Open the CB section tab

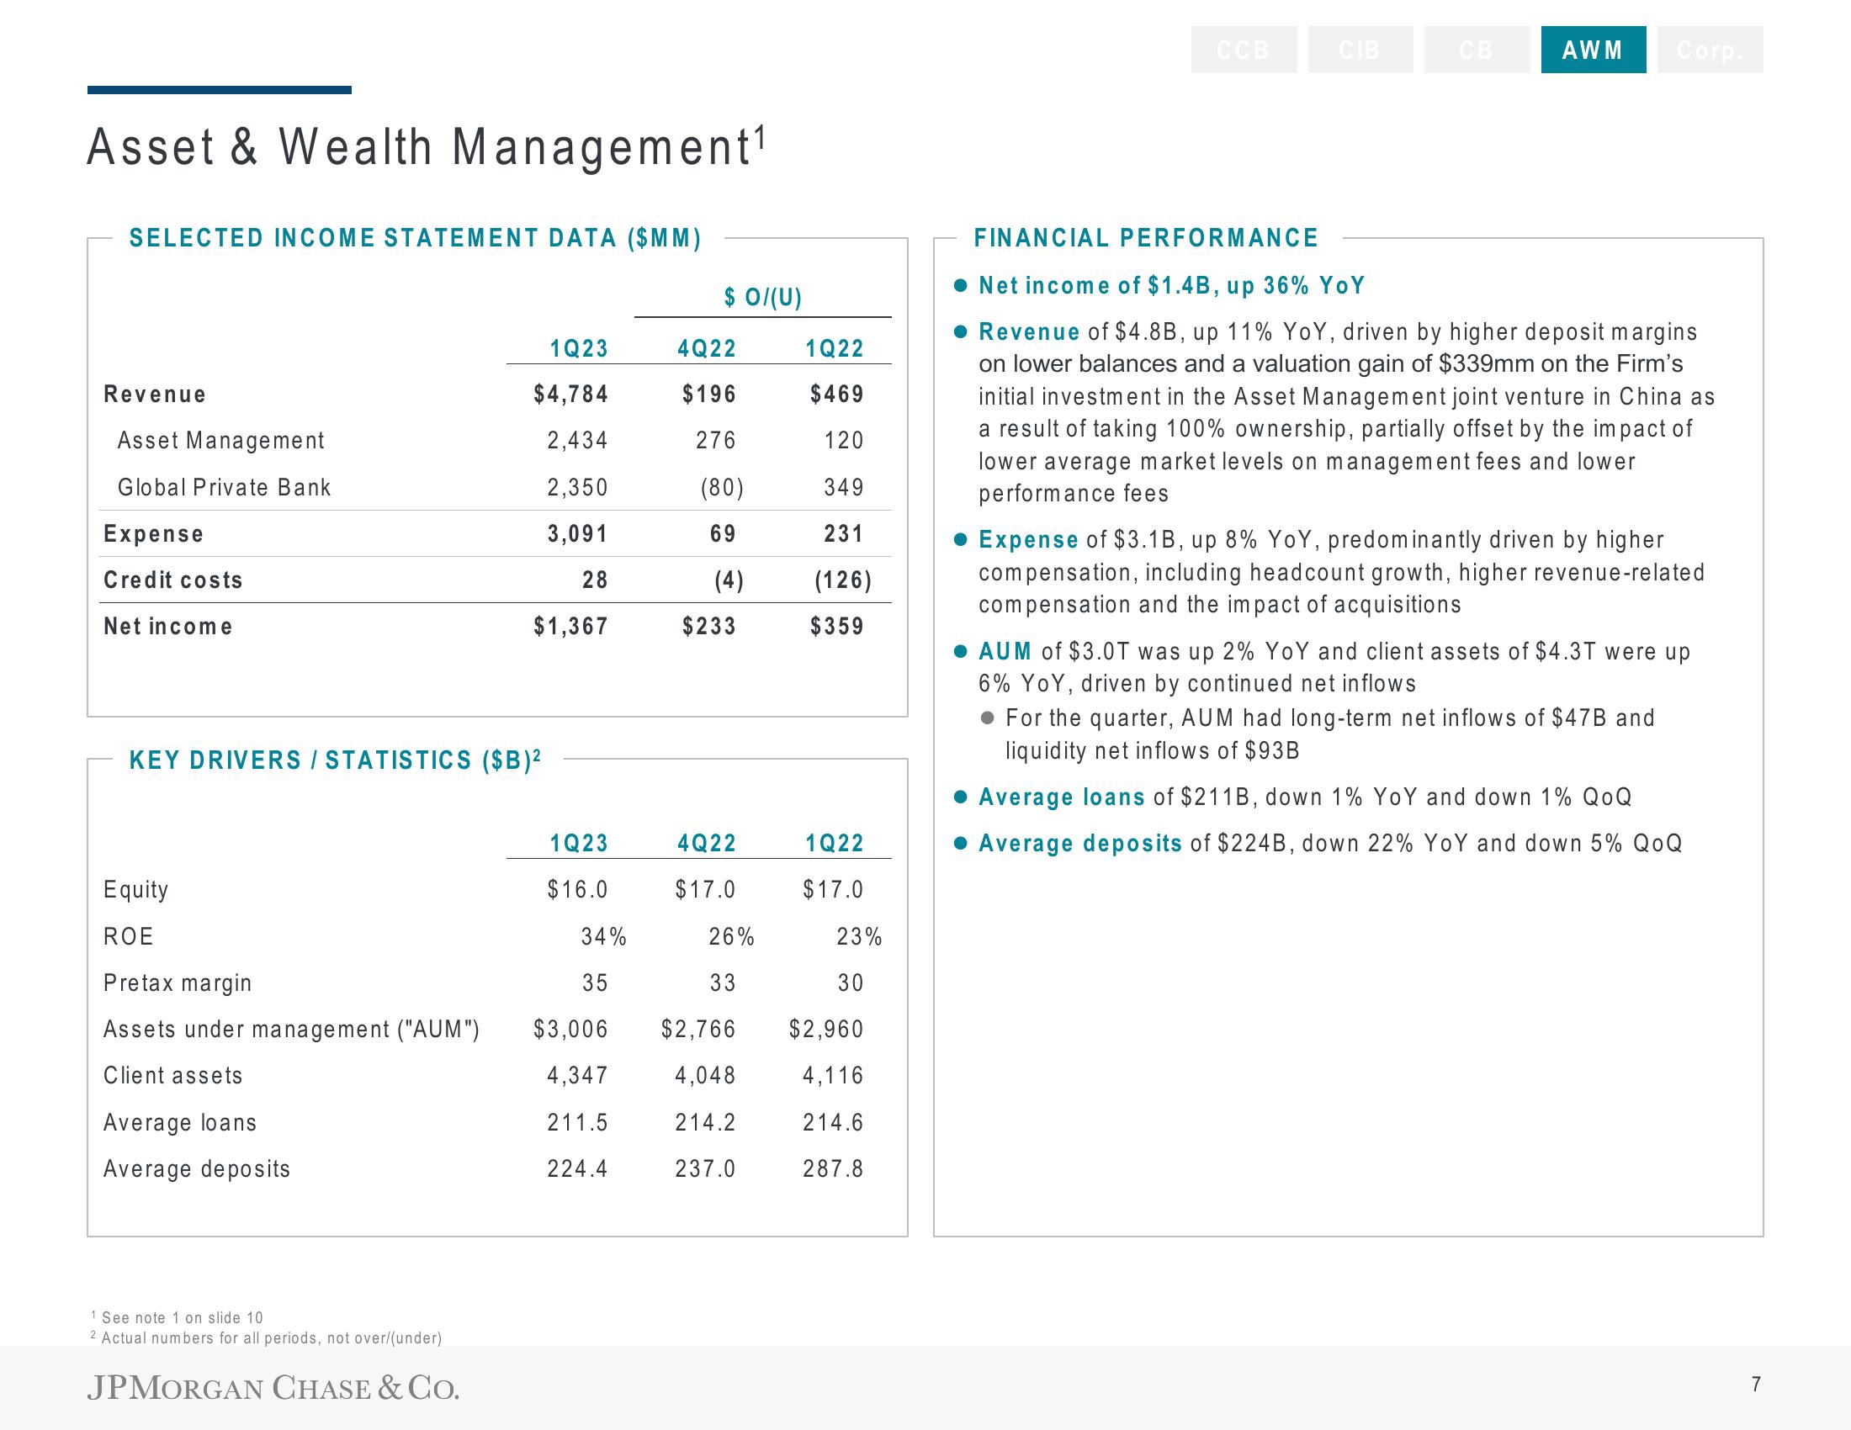(x=1477, y=50)
